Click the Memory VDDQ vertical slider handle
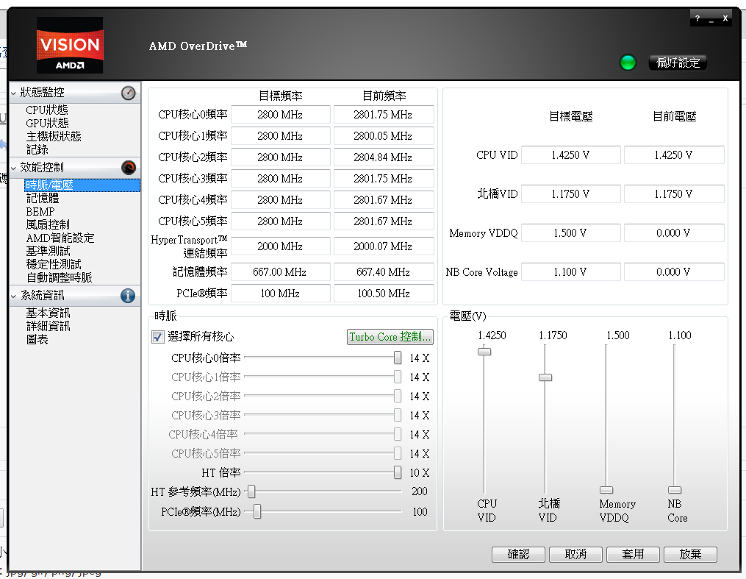Image resolution: width=746 pixels, height=579 pixels. (606, 490)
